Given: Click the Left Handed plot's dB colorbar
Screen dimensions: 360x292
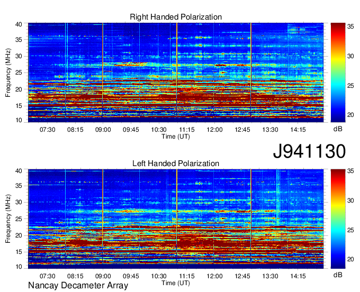Looking at the screenshot, I should pyautogui.click(x=338, y=219).
